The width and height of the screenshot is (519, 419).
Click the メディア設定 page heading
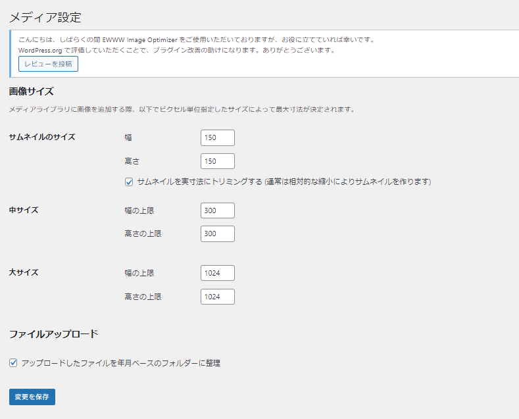pyautogui.click(x=45, y=18)
